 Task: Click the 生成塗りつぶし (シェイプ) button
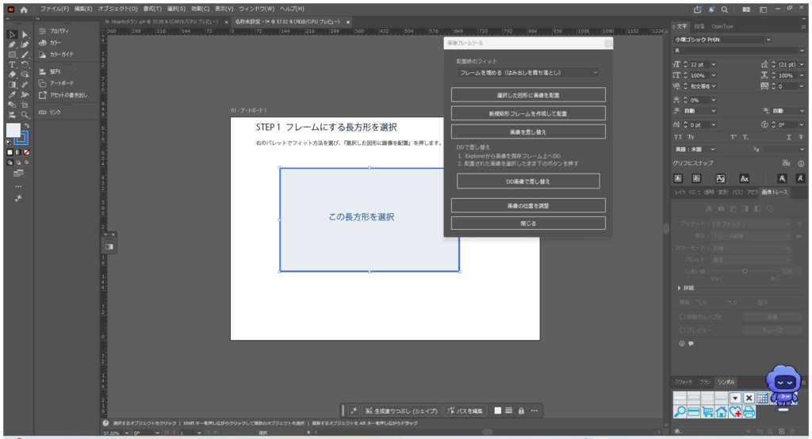[402, 410]
